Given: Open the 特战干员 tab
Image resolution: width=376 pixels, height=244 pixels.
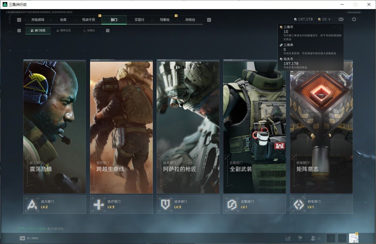Looking at the screenshot, I should 89,20.
